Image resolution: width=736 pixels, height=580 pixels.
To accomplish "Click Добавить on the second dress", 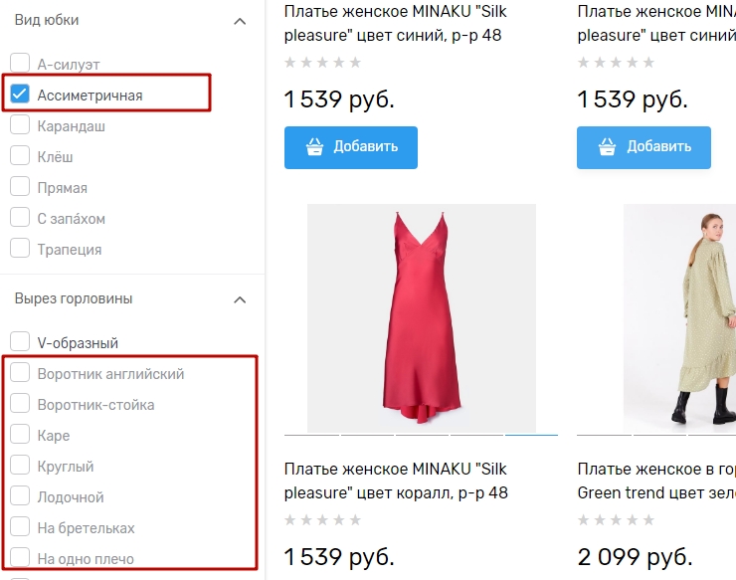I will [644, 147].
